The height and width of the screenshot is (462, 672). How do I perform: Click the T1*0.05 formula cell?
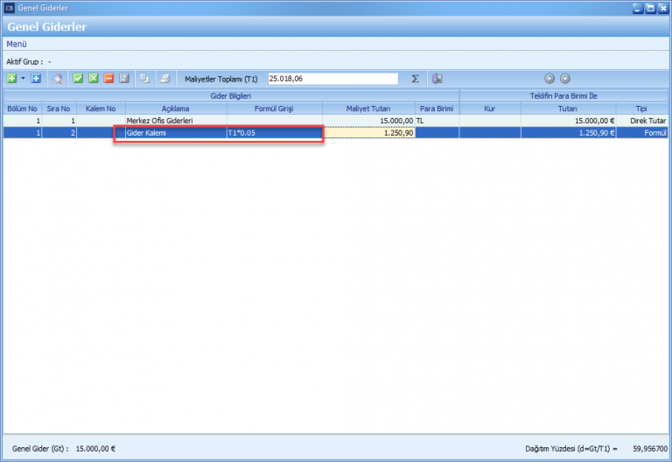coord(274,133)
